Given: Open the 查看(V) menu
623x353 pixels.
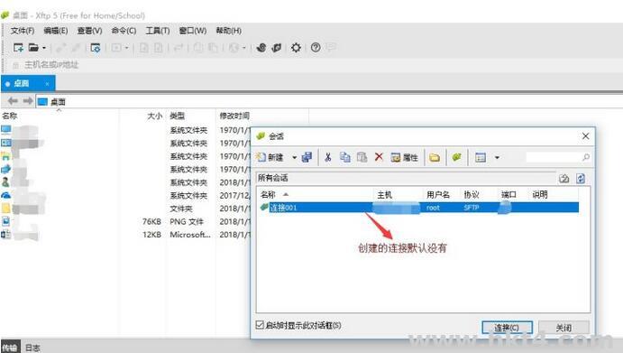Looking at the screenshot, I should tap(90, 31).
